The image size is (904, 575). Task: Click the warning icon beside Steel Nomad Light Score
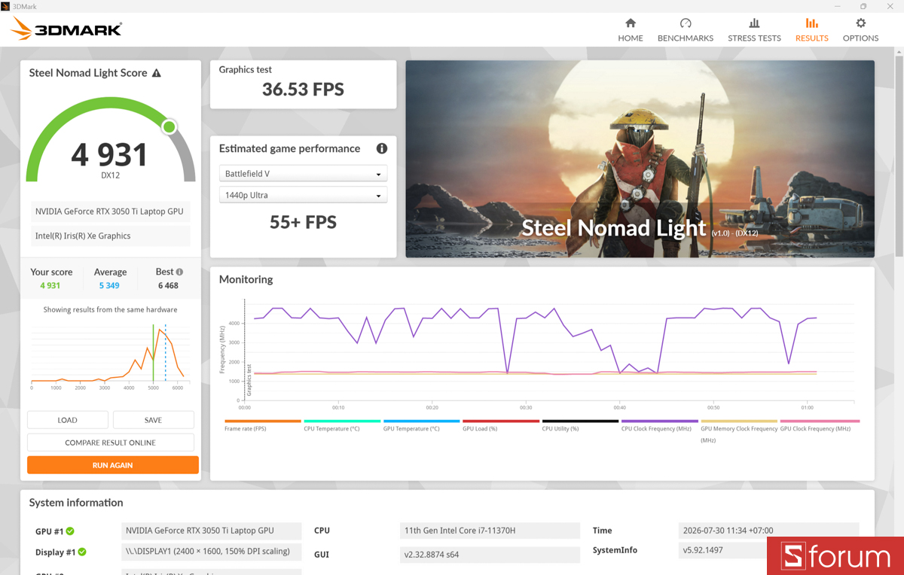point(157,73)
